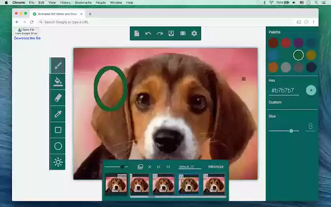
Task: Duplicate the current frame in the frame panel
Action: [x=140, y=167]
